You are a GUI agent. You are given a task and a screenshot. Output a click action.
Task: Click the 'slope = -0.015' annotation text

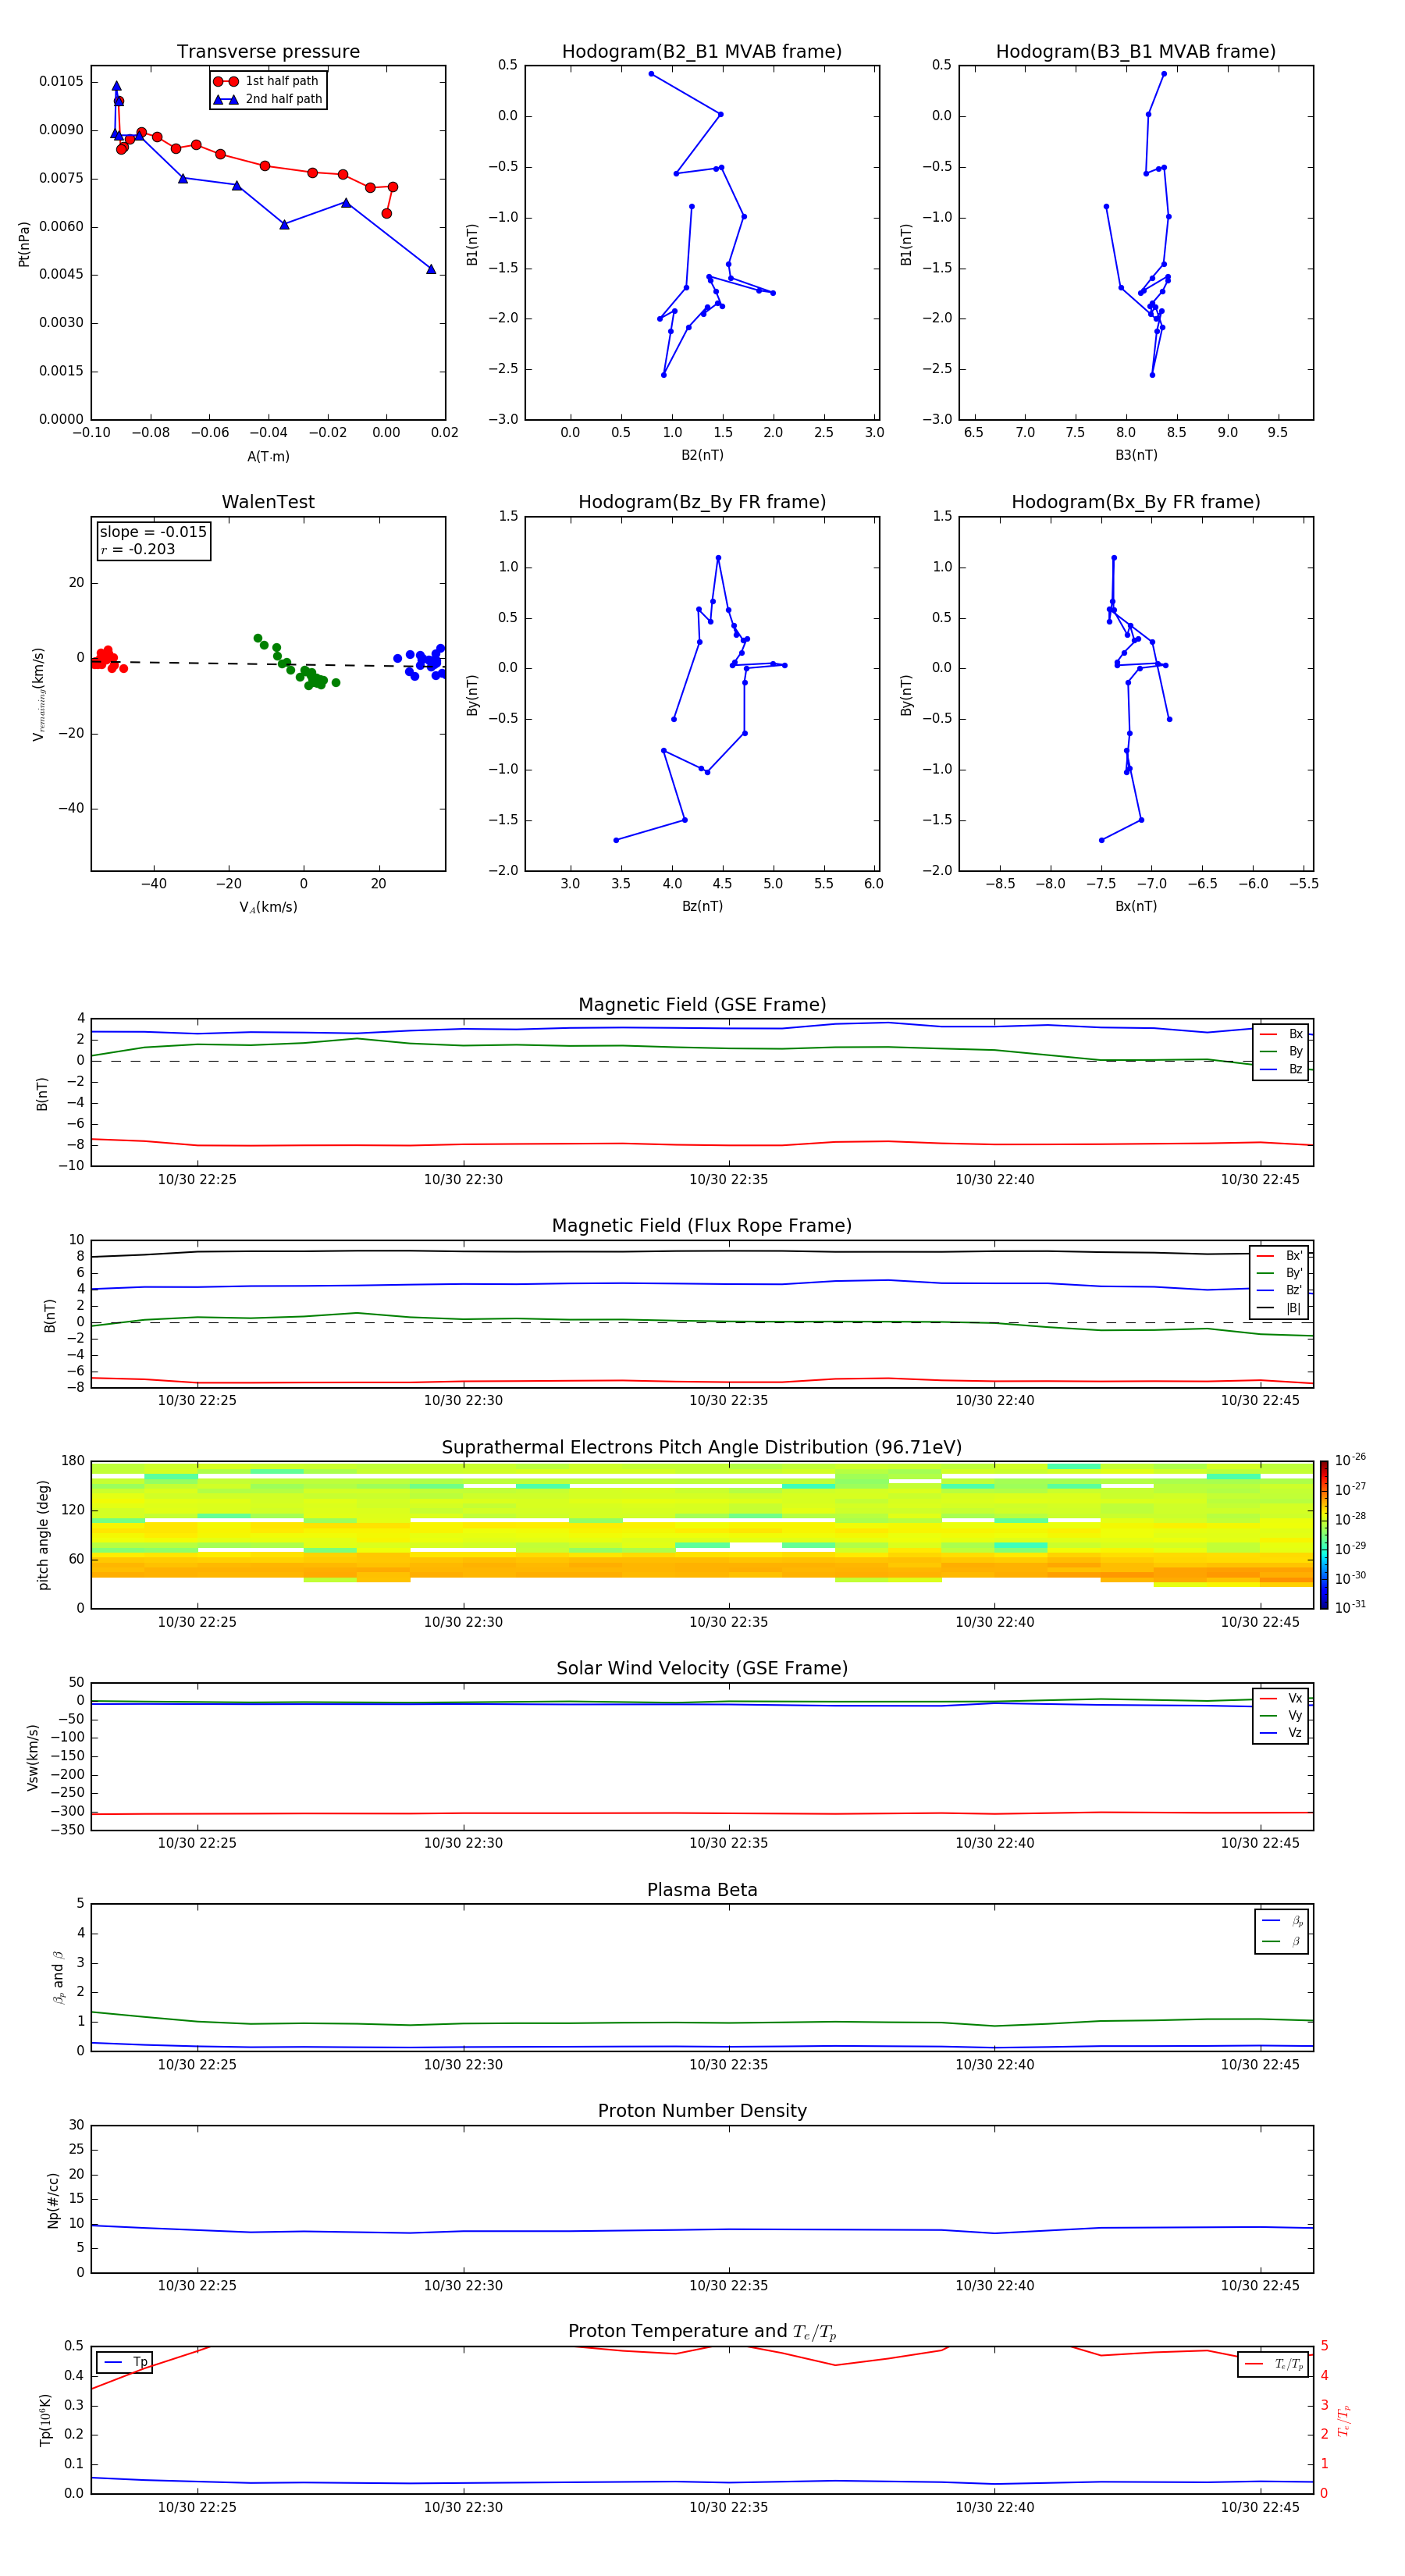[153, 532]
